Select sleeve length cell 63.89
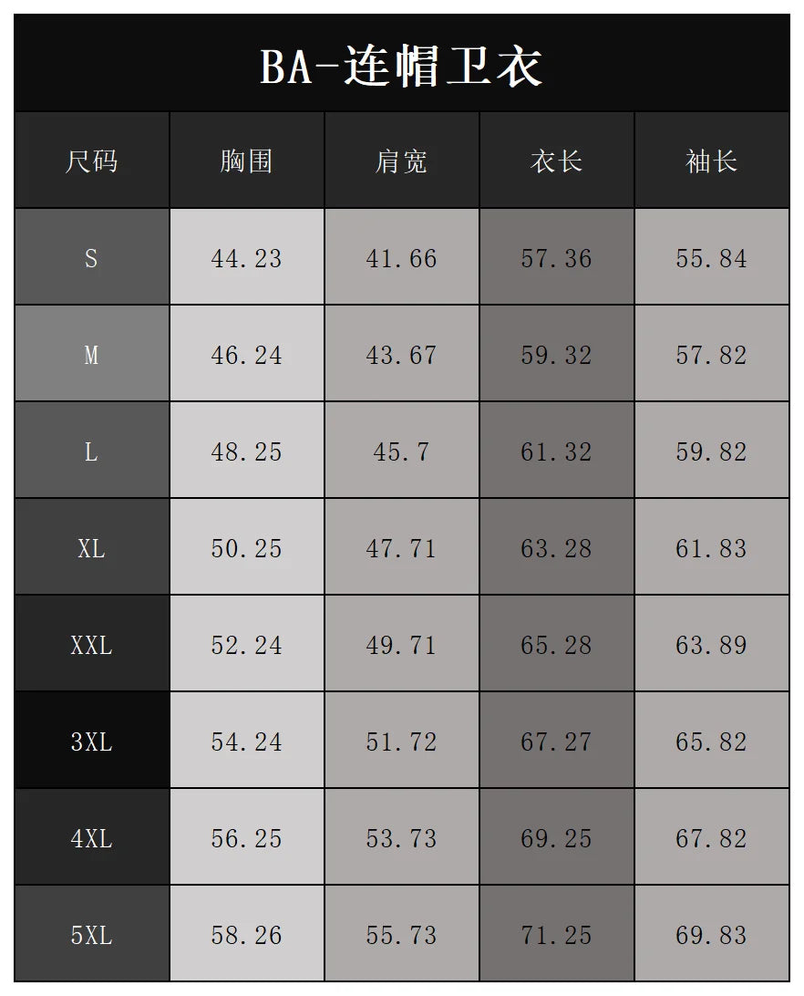 (711, 645)
